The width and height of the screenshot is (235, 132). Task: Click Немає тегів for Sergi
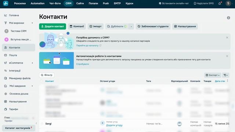click(x=154, y=124)
